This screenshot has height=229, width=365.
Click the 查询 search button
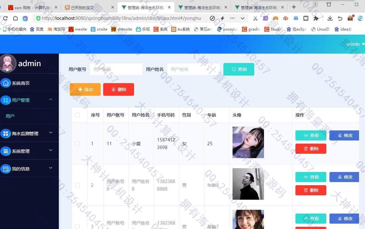(239, 69)
